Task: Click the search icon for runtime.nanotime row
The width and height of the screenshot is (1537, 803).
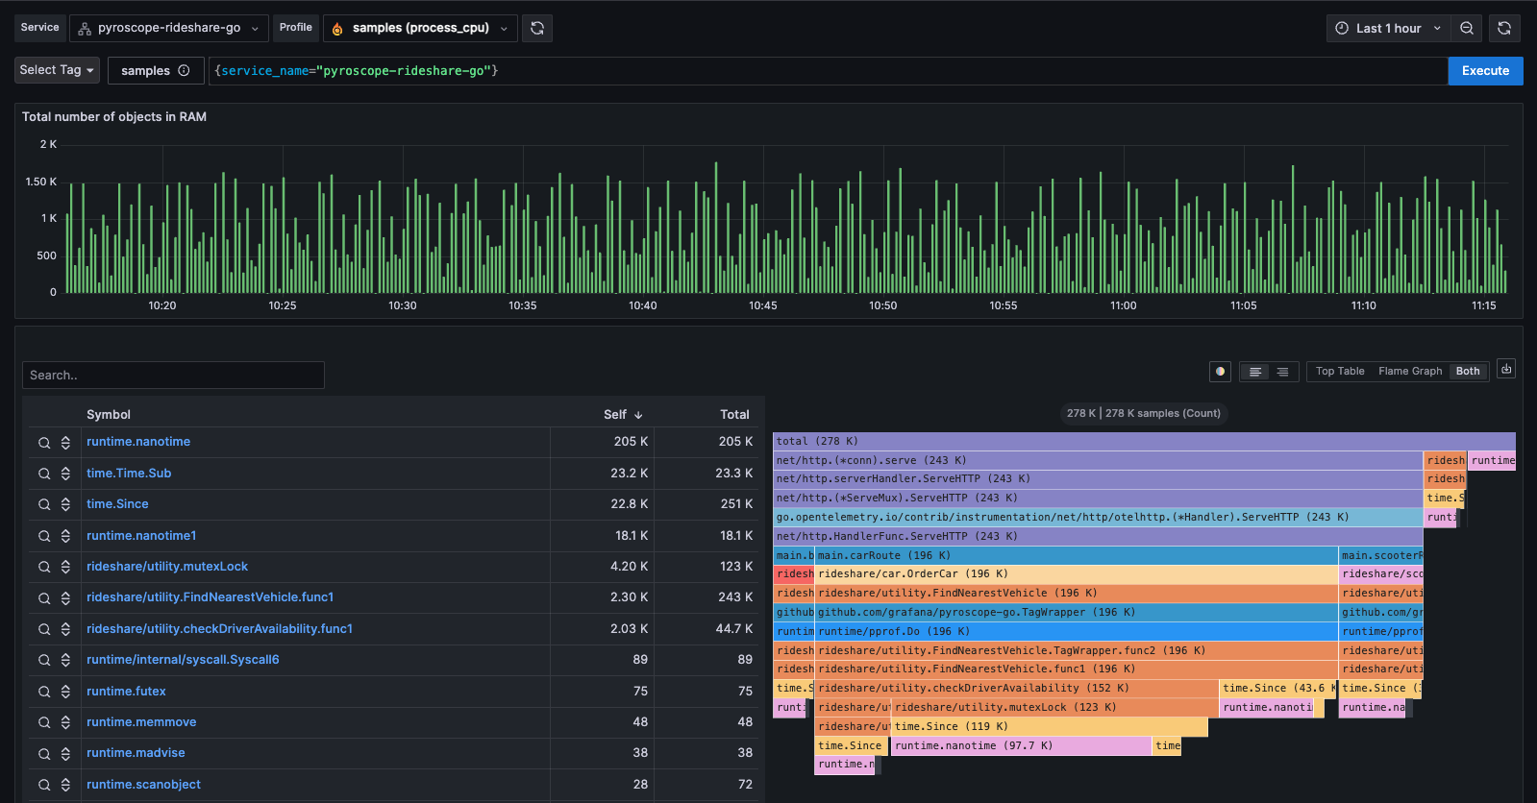Action: [44, 443]
